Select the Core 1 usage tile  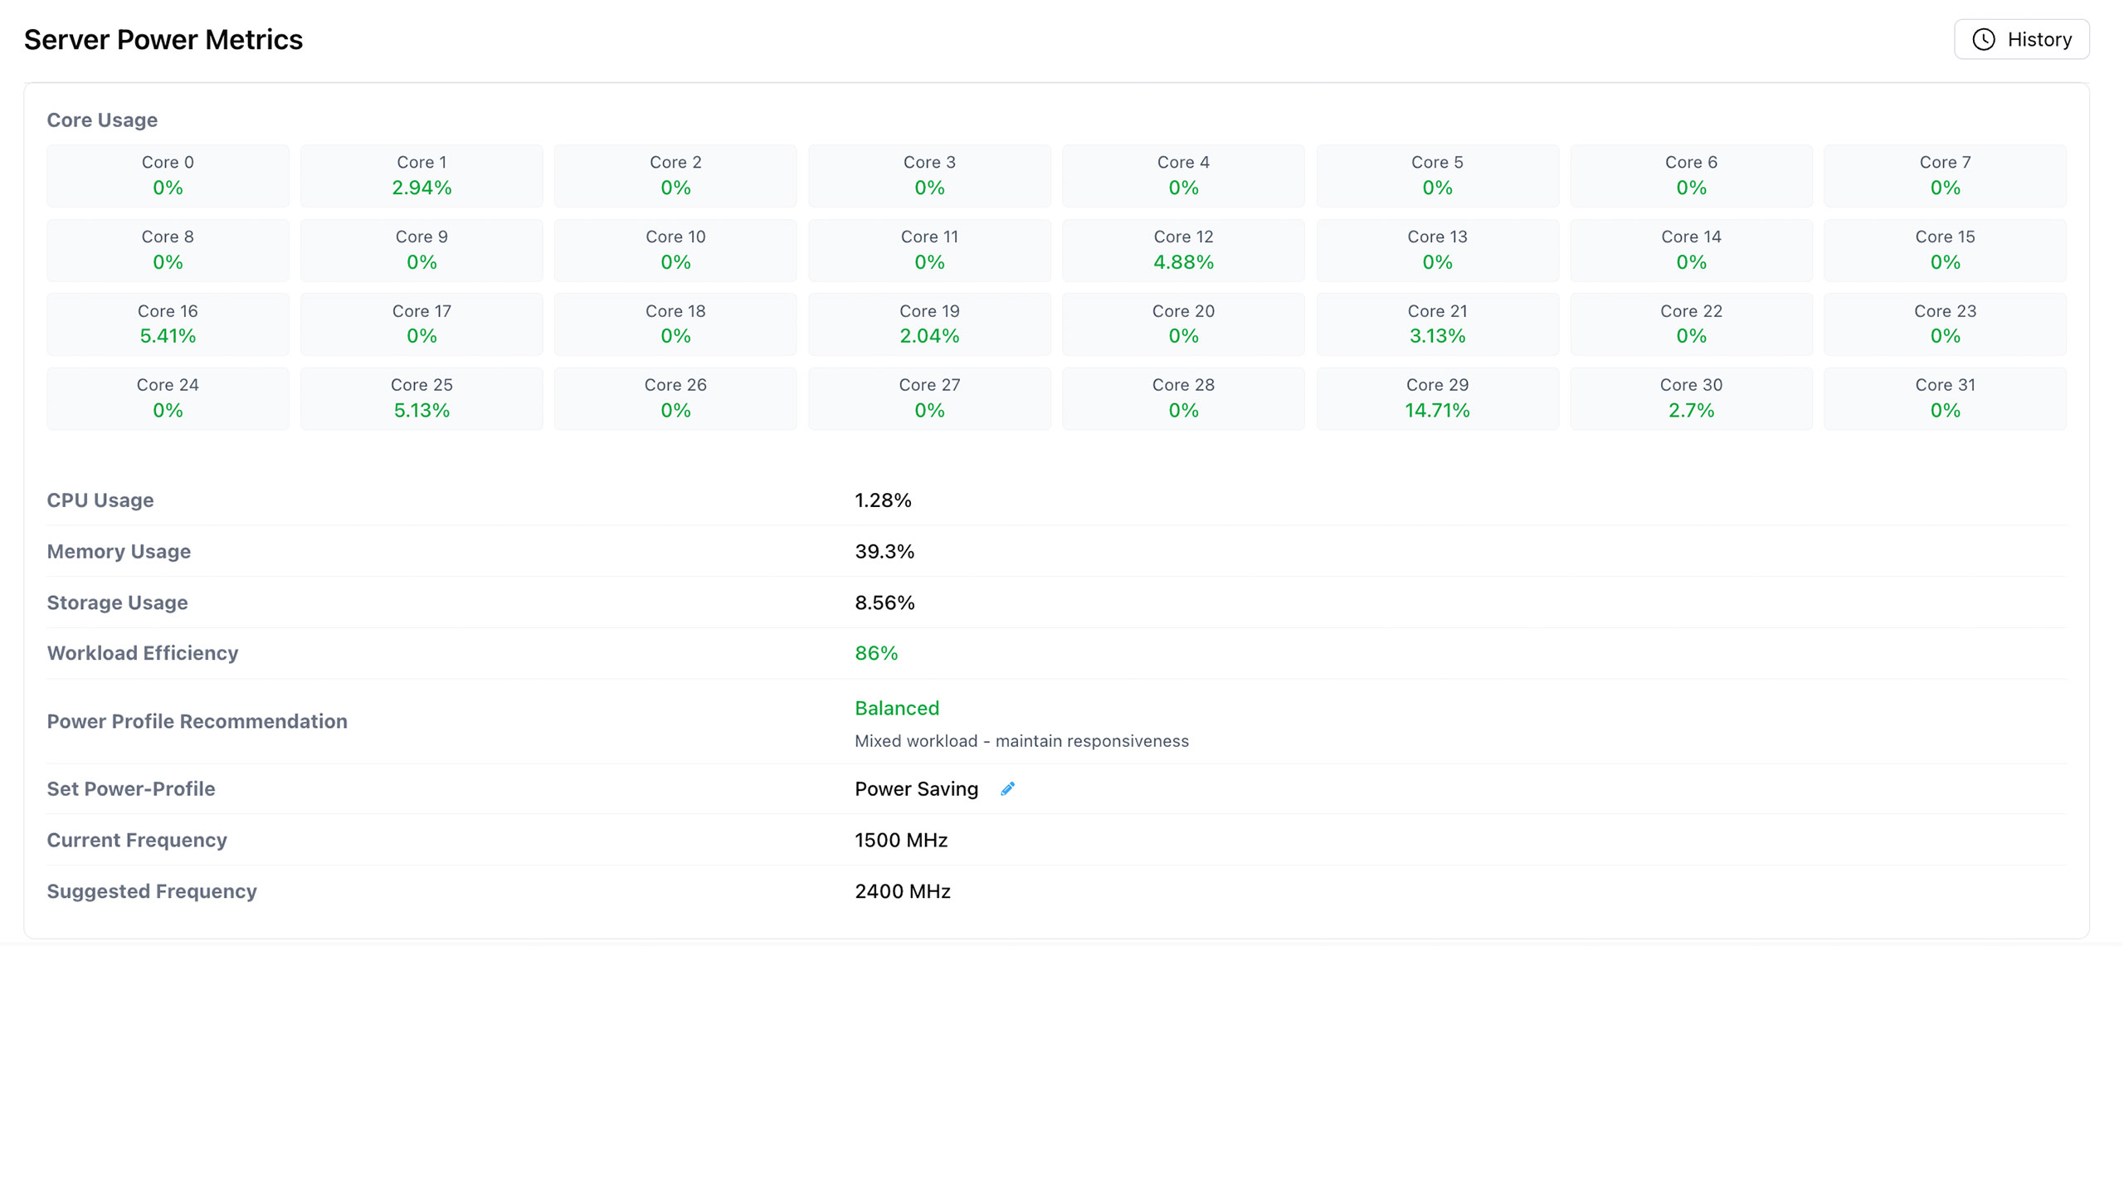pyautogui.click(x=421, y=176)
